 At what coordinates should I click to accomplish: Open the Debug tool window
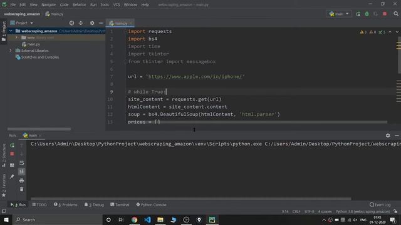click(x=94, y=204)
